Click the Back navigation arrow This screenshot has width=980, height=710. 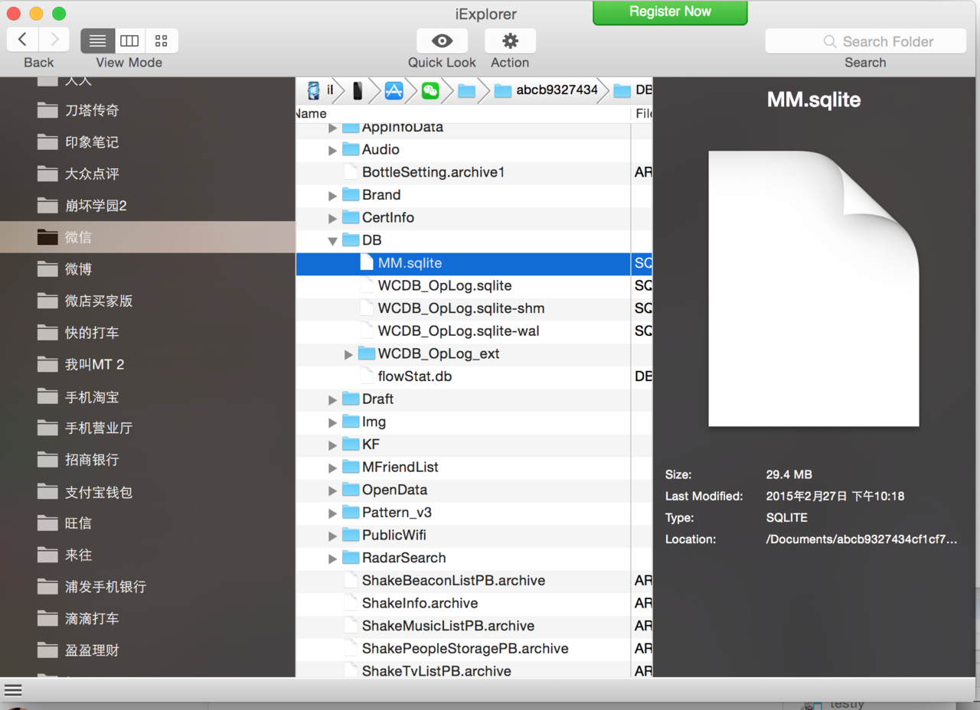click(x=22, y=41)
